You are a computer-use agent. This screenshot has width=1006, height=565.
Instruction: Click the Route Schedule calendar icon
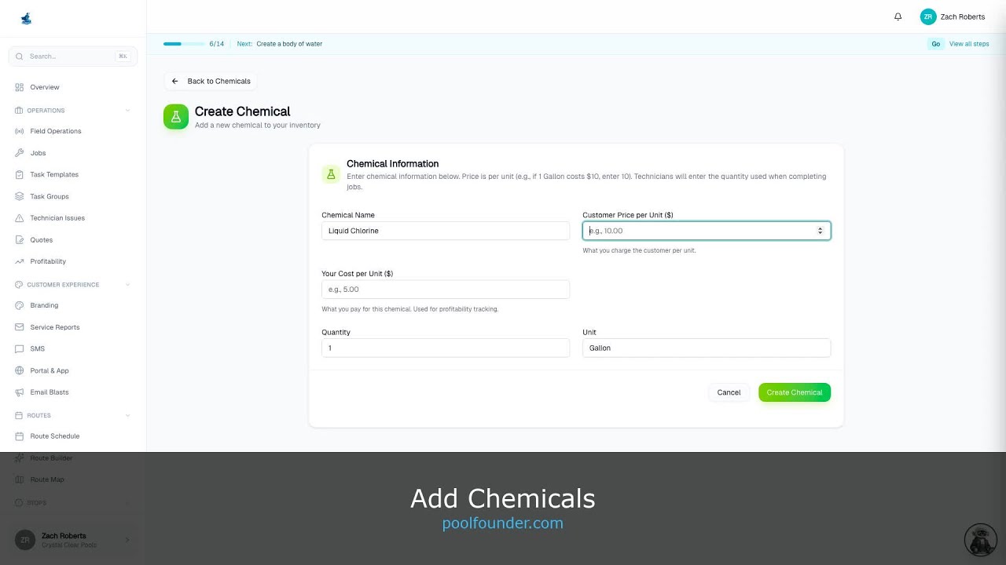(20, 436)
